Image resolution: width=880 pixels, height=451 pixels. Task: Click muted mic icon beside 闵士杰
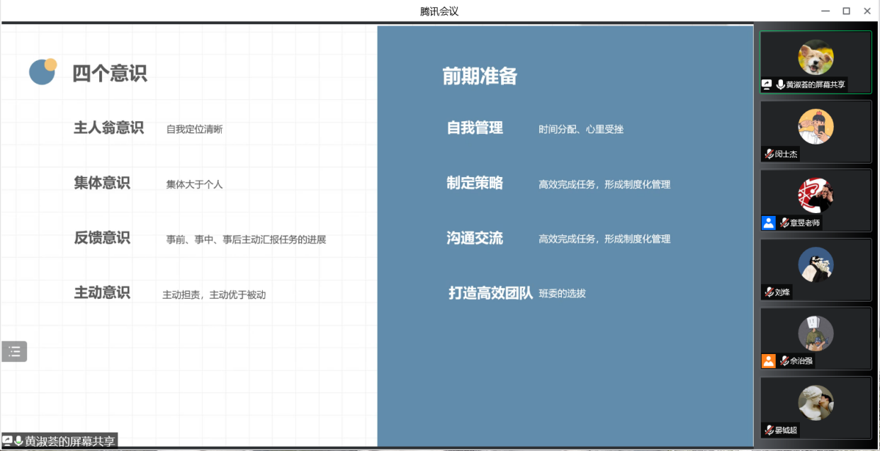coord(769,154)
